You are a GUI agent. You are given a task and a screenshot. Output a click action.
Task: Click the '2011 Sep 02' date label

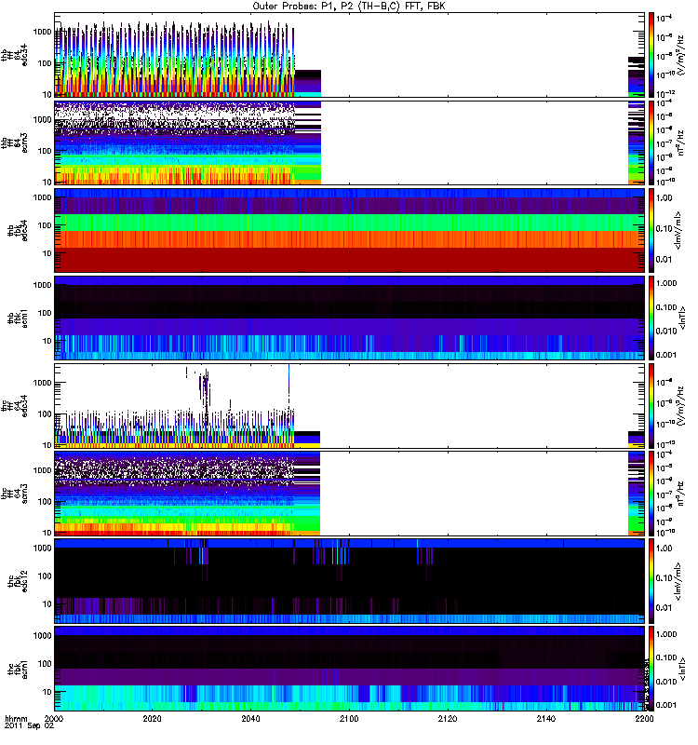(x=29, y=726)
